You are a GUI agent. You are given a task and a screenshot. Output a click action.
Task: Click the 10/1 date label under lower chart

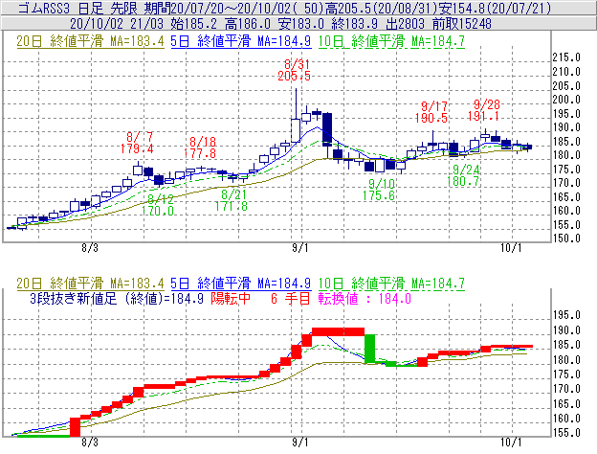tap(511, 443)
